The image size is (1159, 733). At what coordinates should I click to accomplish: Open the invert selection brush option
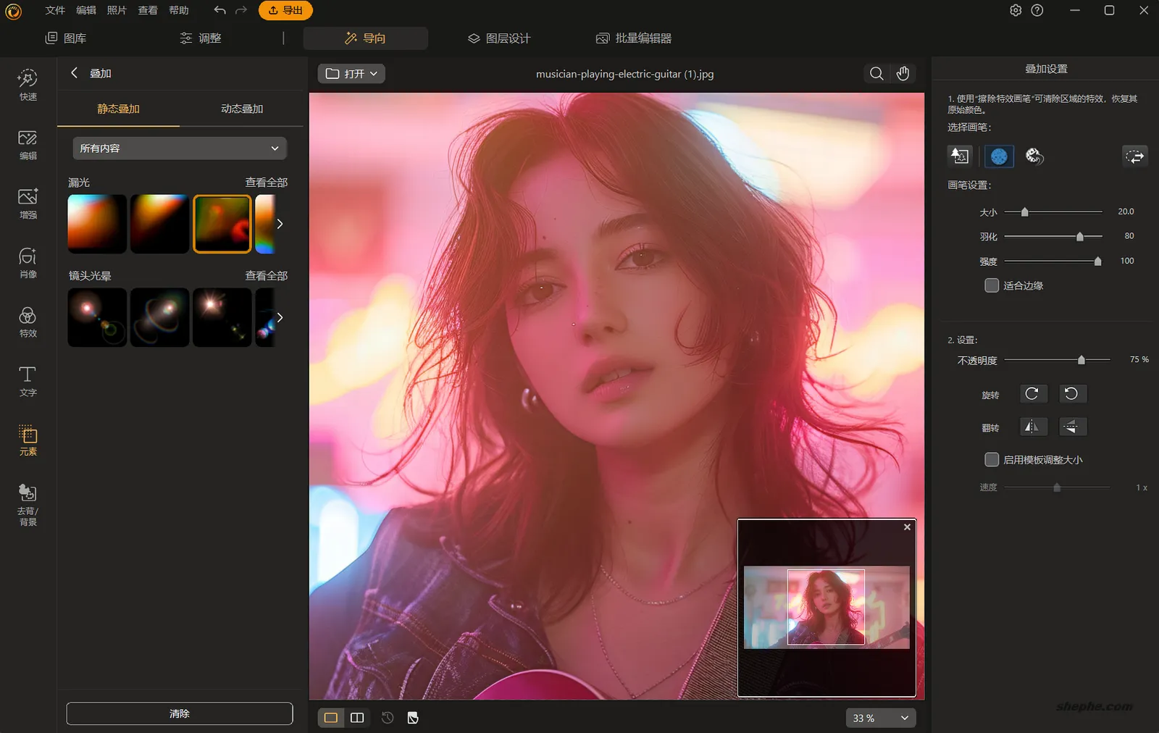1135,156
